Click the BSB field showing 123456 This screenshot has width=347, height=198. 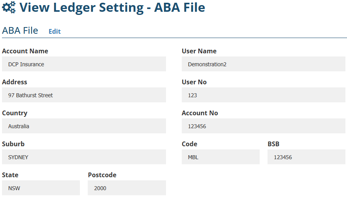[x=306, y=157]
